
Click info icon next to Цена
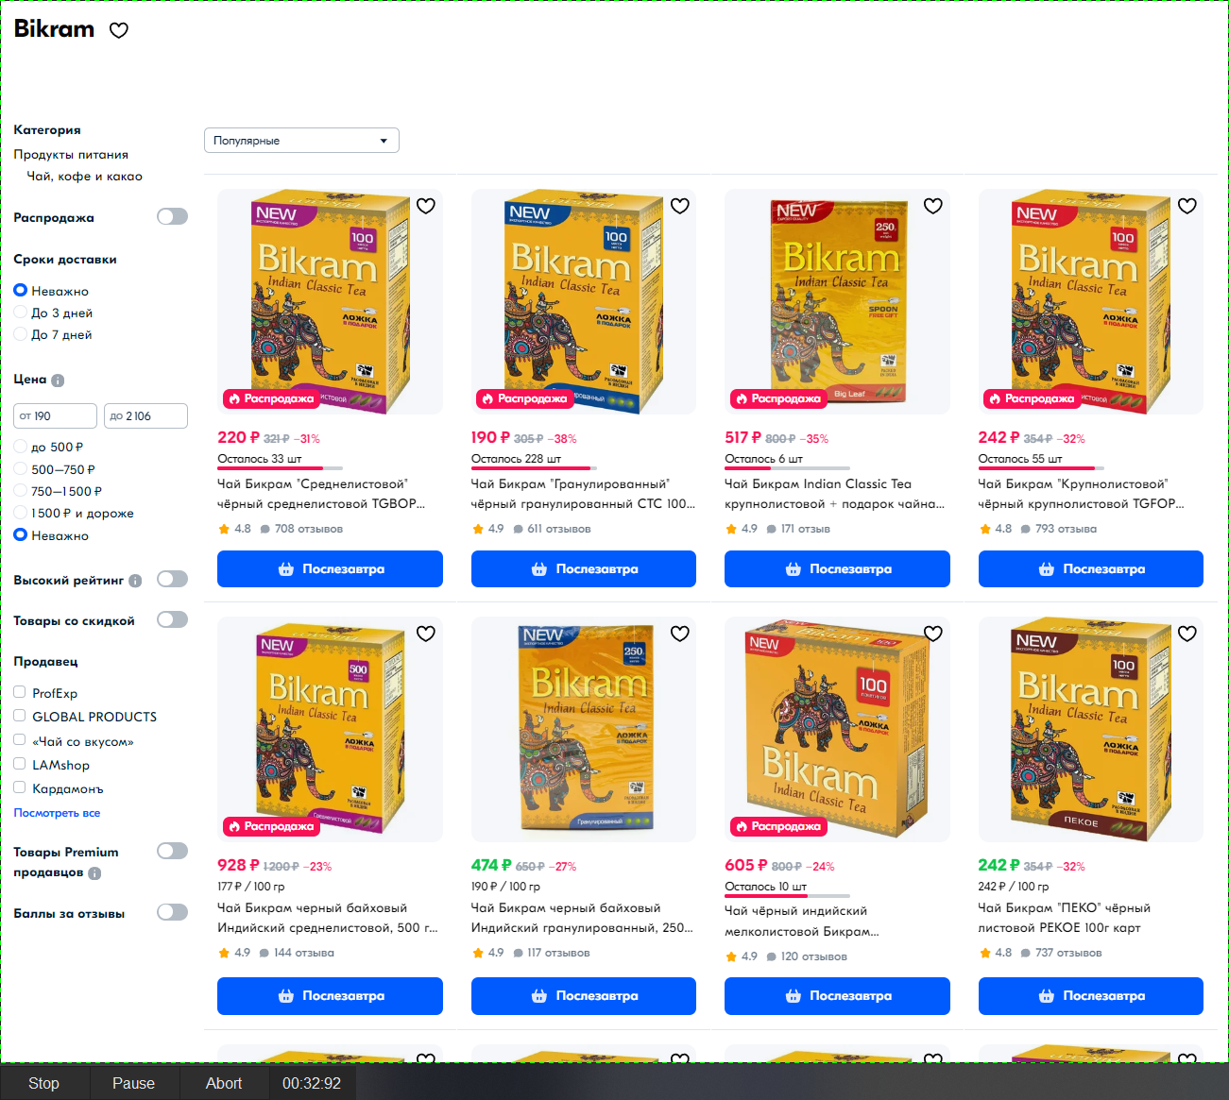(x=58, y=381)
